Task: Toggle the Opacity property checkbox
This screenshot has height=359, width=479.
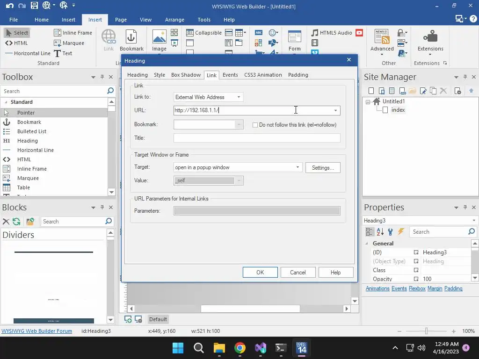Action: tap(416, 279)
